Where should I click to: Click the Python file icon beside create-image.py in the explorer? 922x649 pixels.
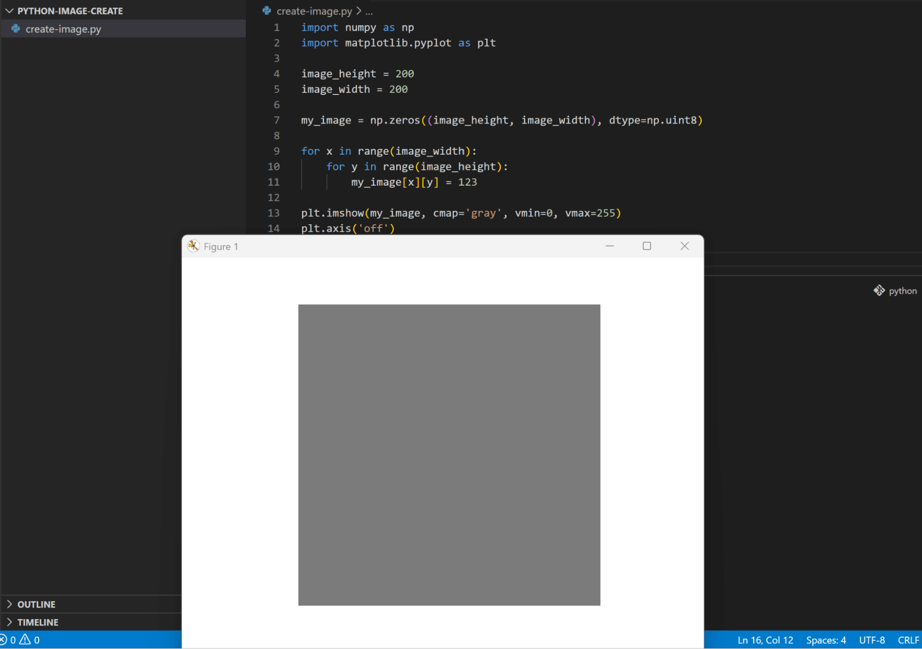click(16, 29)
